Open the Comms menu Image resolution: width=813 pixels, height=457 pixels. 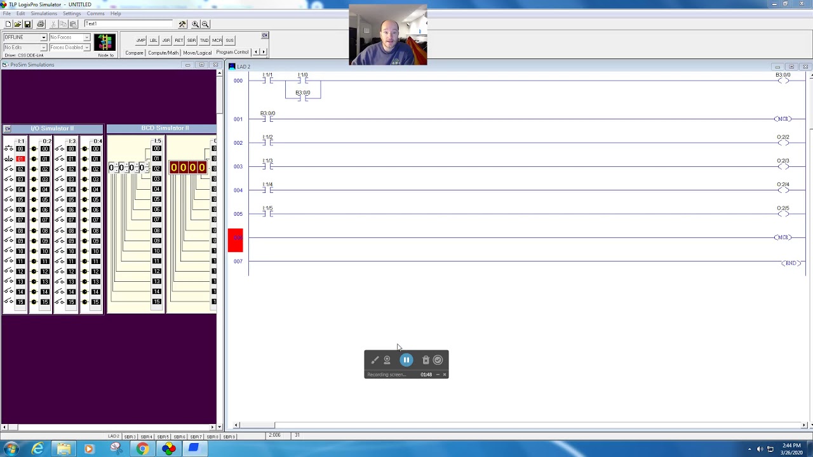(95, 13)
